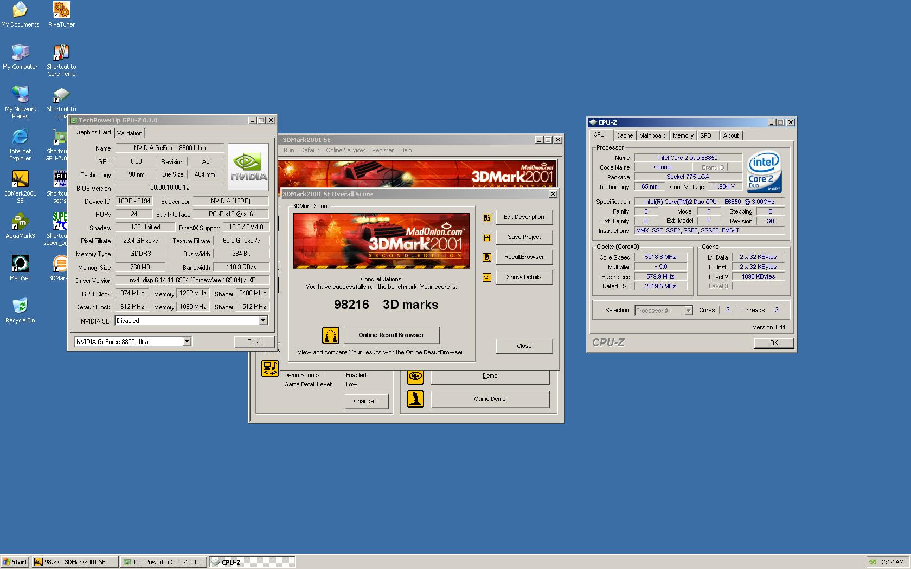This screenshot has width=911, height=569.
Task: Click the NVIDIA system tray icon
Action: click(x=872, y=562)
